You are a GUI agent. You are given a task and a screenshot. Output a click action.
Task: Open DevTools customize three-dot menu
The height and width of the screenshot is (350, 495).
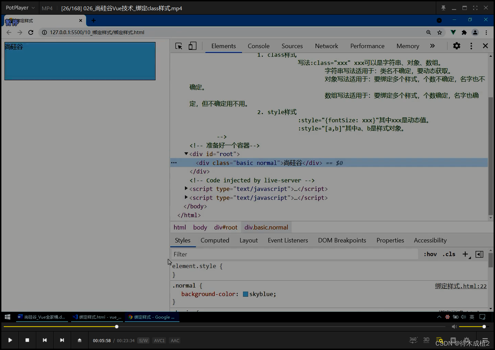pos(471,46)
